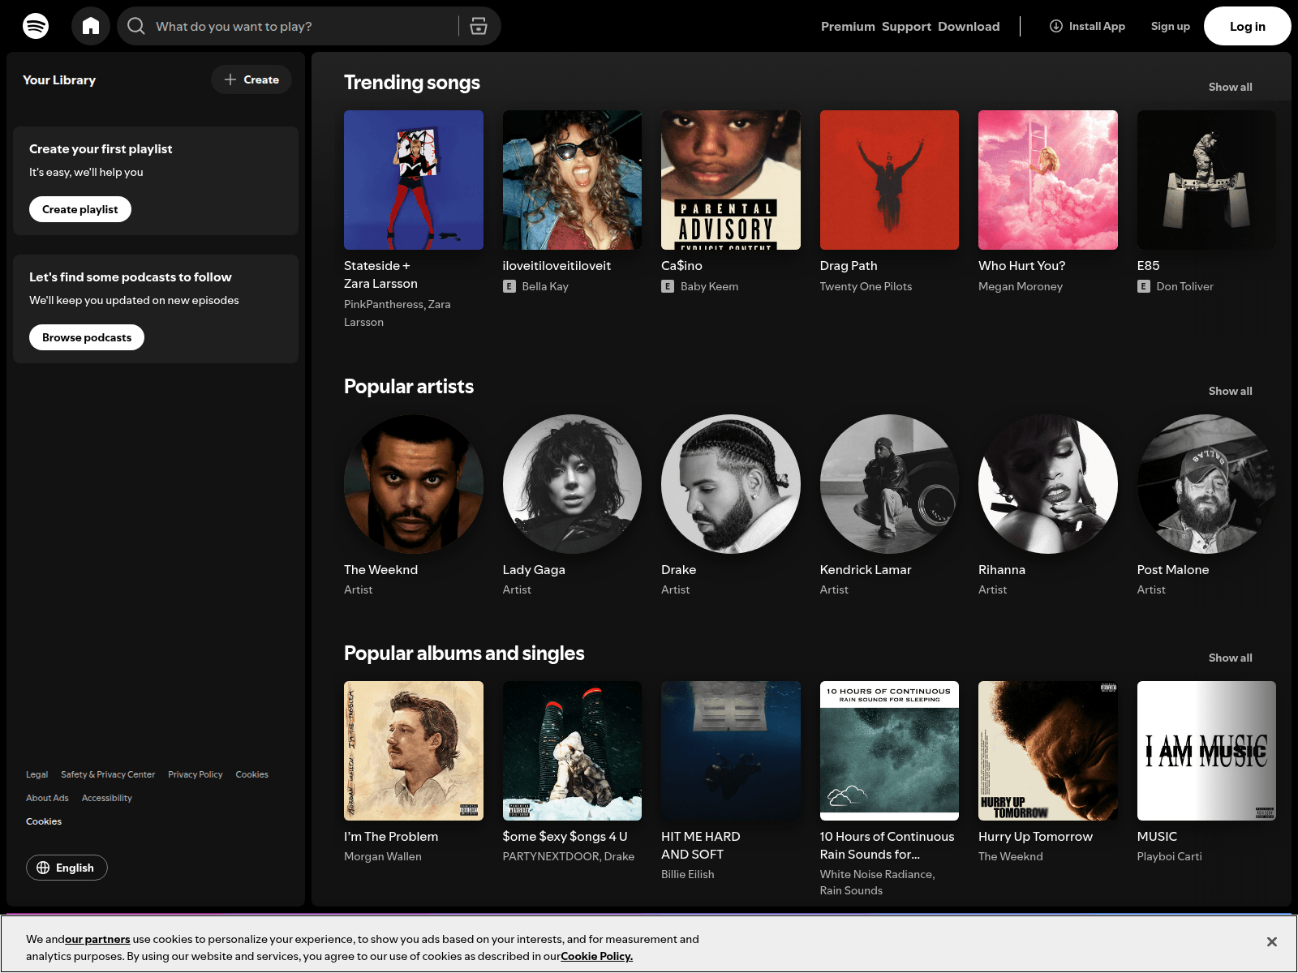This screenshot has width=1298, height=973.
Task: Show all Trending songs
Action: tap(1230, 87)
